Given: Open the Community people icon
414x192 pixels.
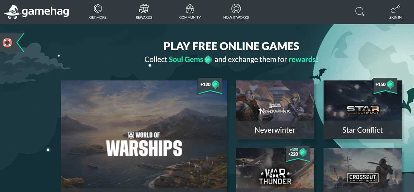Looking at the screenshot, I should tap(190, 8).
